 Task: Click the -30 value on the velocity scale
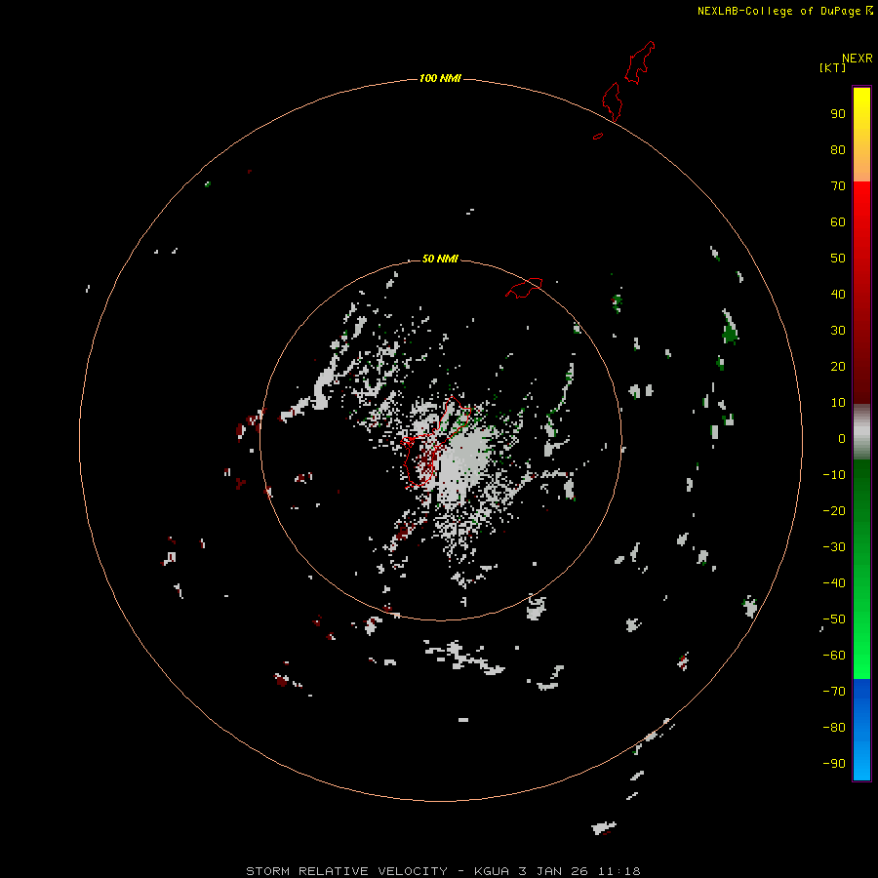pos(834,547)
